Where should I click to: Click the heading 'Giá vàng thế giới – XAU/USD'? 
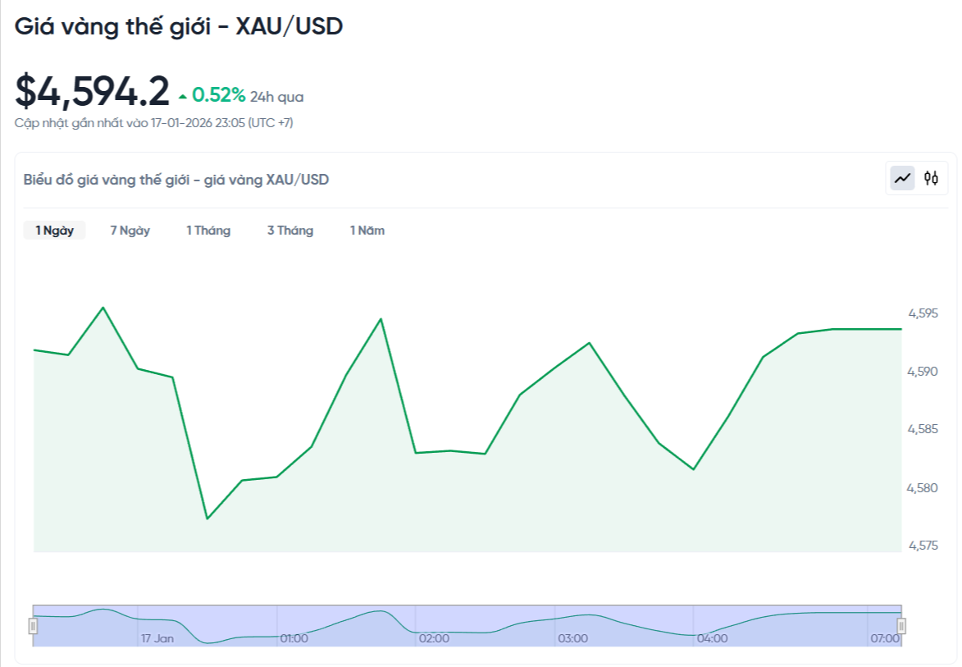(179, 26)
